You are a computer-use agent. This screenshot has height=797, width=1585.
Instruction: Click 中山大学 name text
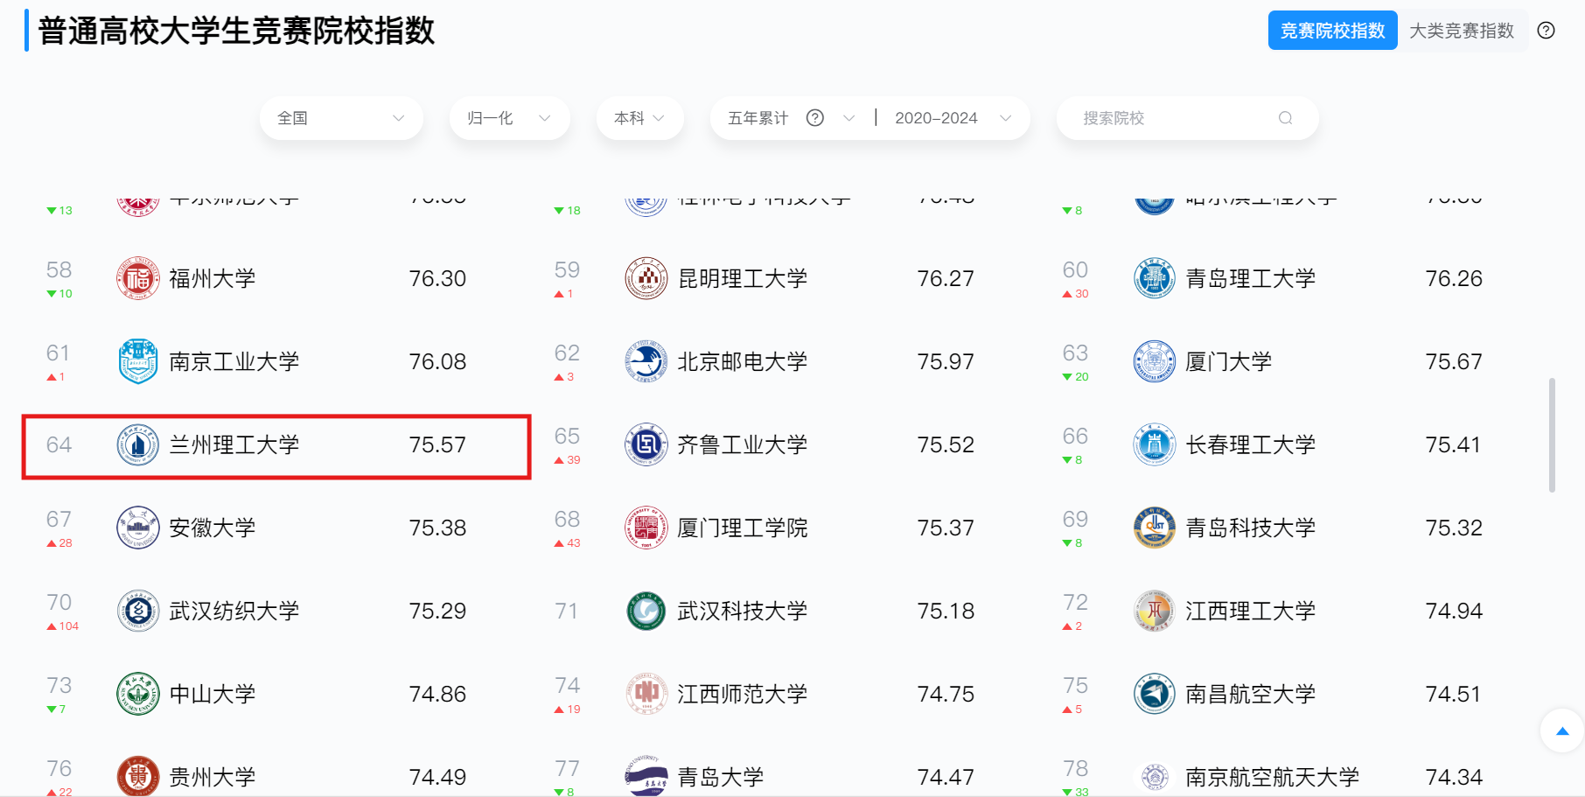point(212,694)
